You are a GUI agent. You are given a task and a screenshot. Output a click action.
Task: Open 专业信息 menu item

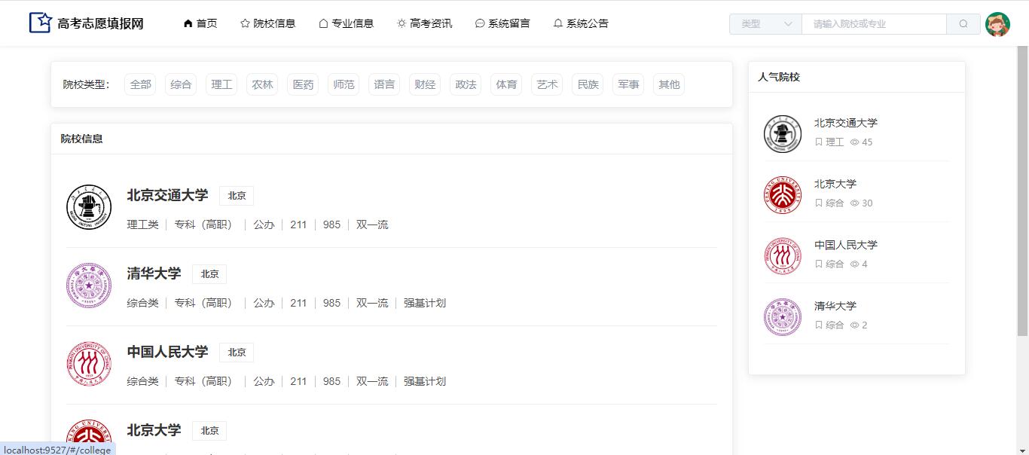coord(347,23)
